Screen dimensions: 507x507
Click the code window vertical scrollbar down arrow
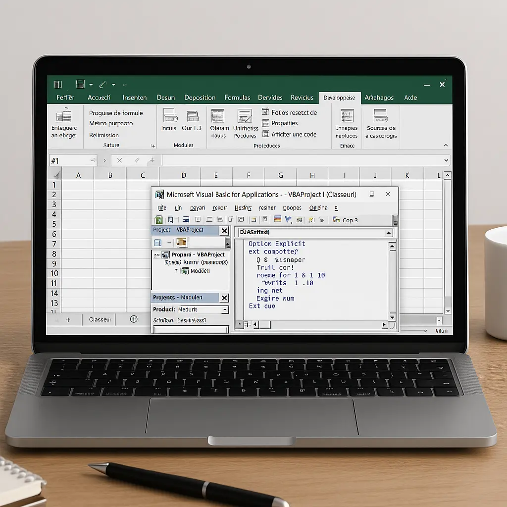(x=392, y=317)
